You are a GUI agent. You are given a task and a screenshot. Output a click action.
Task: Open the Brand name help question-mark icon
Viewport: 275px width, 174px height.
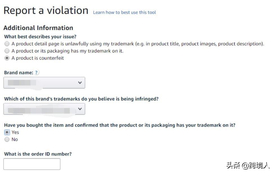[37, 73]
